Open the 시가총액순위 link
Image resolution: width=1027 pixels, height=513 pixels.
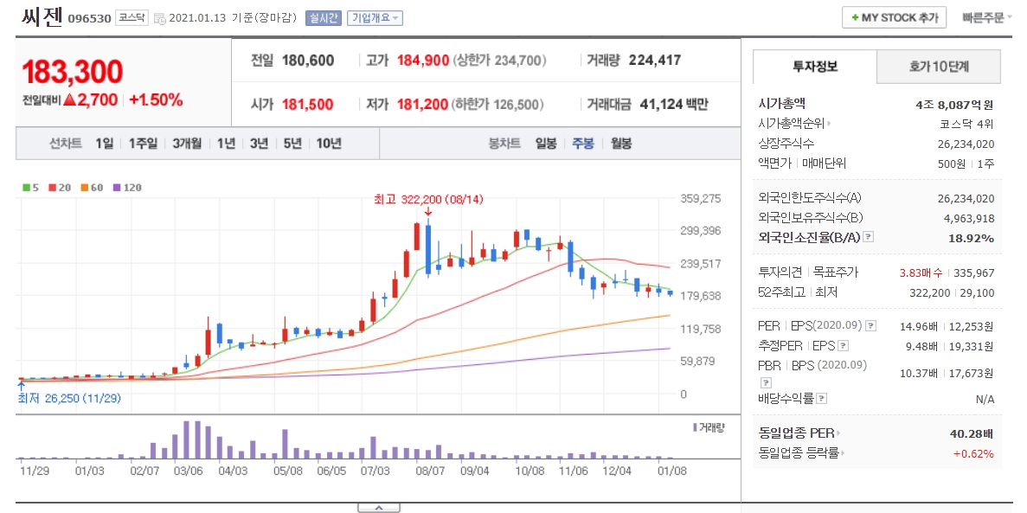794,123
